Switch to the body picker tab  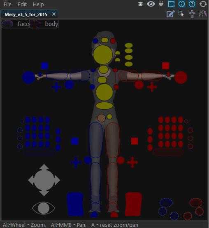(44, 24)
